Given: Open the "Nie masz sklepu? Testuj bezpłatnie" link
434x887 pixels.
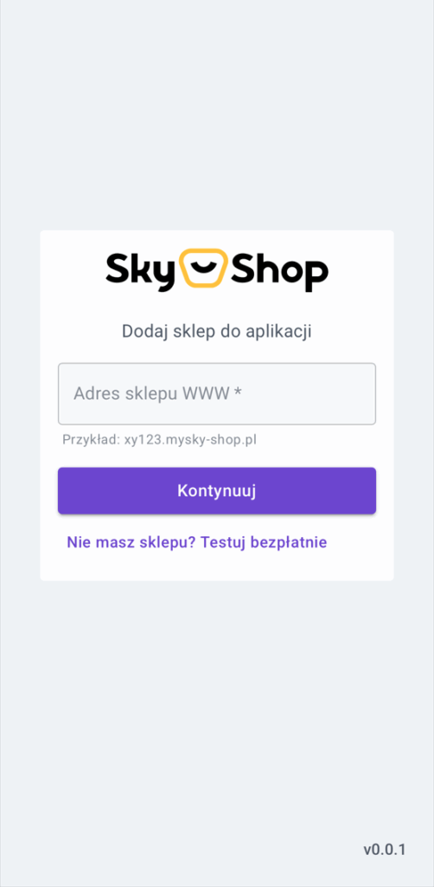Looking at the screenshot, I should coord(197,542).
